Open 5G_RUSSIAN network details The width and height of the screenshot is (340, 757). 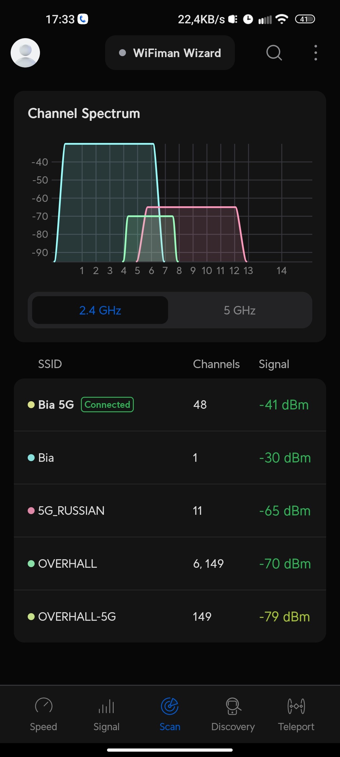pyautogui.click(x=170, y=511)
